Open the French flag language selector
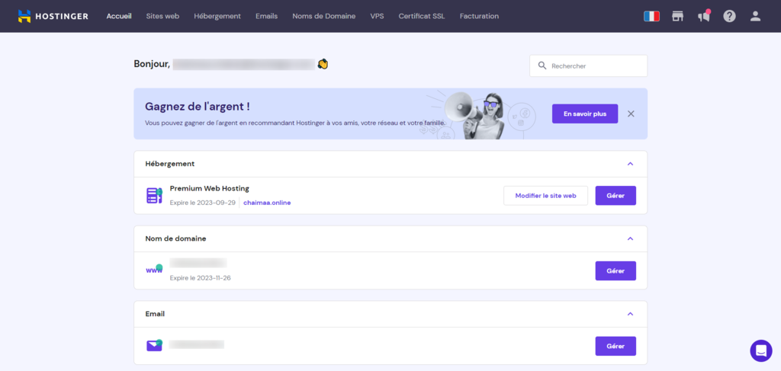 click(x=651, y=16)
